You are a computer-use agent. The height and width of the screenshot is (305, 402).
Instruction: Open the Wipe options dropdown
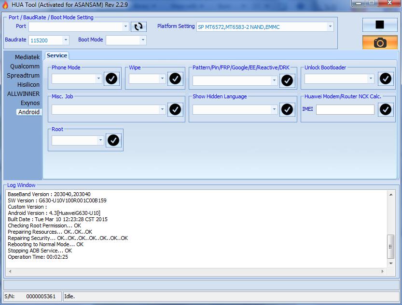click(x=162, y=79)
